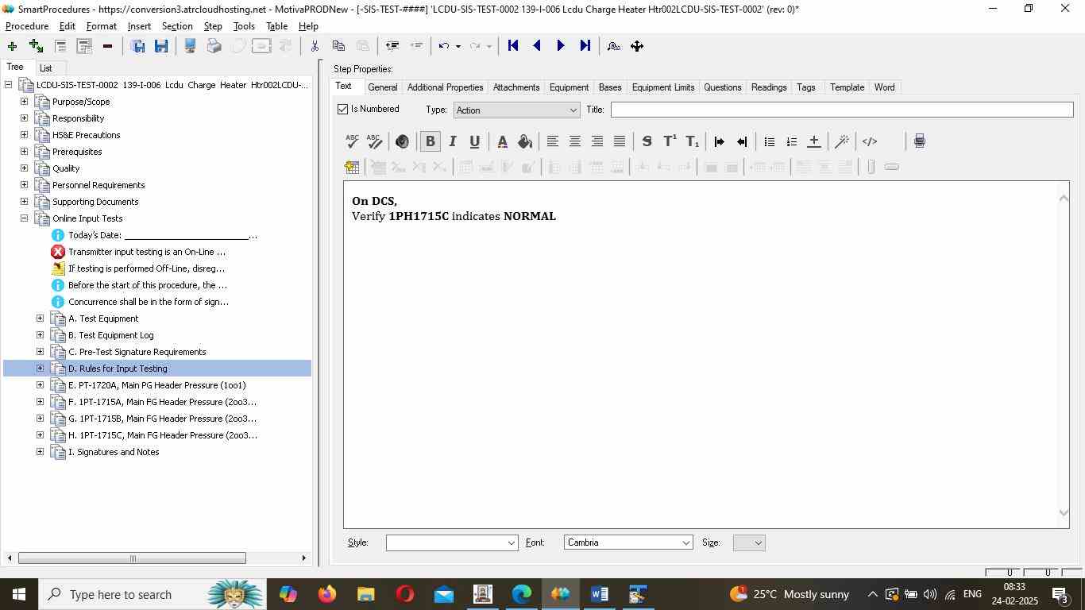Open HTML source code view icon
The height and width of the screenshot is (610, 1085).
point(870,141)
